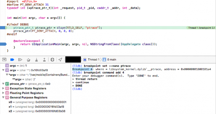
Task: Click the '@autoreleasepool {' code line
Action: click(x=28, y=41)
